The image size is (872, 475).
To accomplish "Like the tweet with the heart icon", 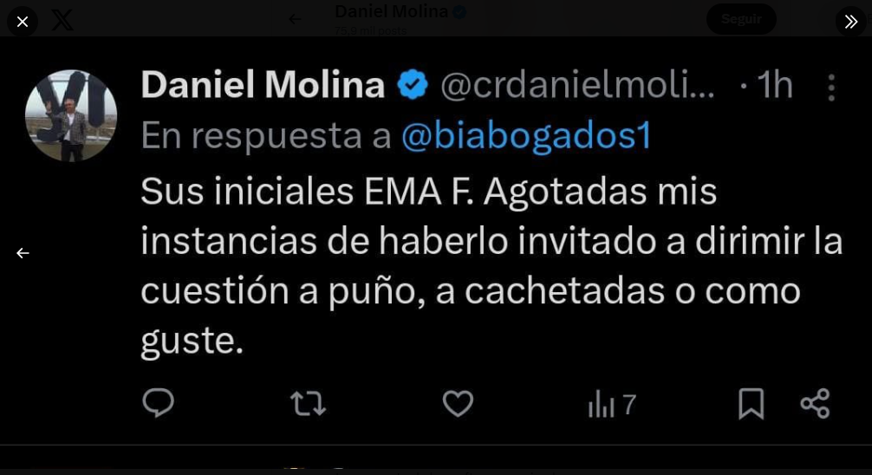I will pos(458,403).
